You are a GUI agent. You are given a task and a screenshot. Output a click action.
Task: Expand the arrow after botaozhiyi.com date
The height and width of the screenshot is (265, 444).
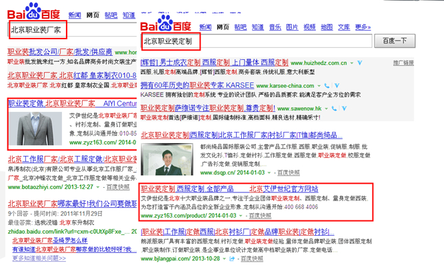pyautogui.click(x=98, y=187)
